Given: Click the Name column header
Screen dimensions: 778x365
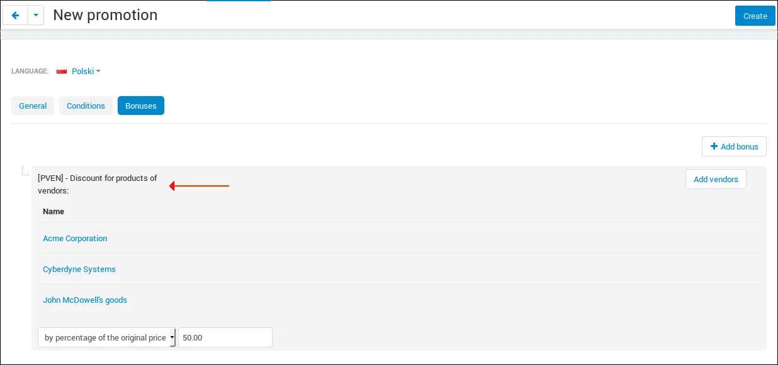Looking at the screenshot, I should [x=54, y=211].
